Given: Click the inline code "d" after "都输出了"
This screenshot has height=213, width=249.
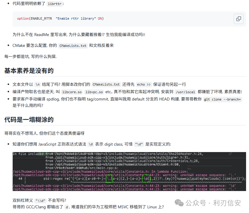Looking at the screenshot, I should click(67, 207).
